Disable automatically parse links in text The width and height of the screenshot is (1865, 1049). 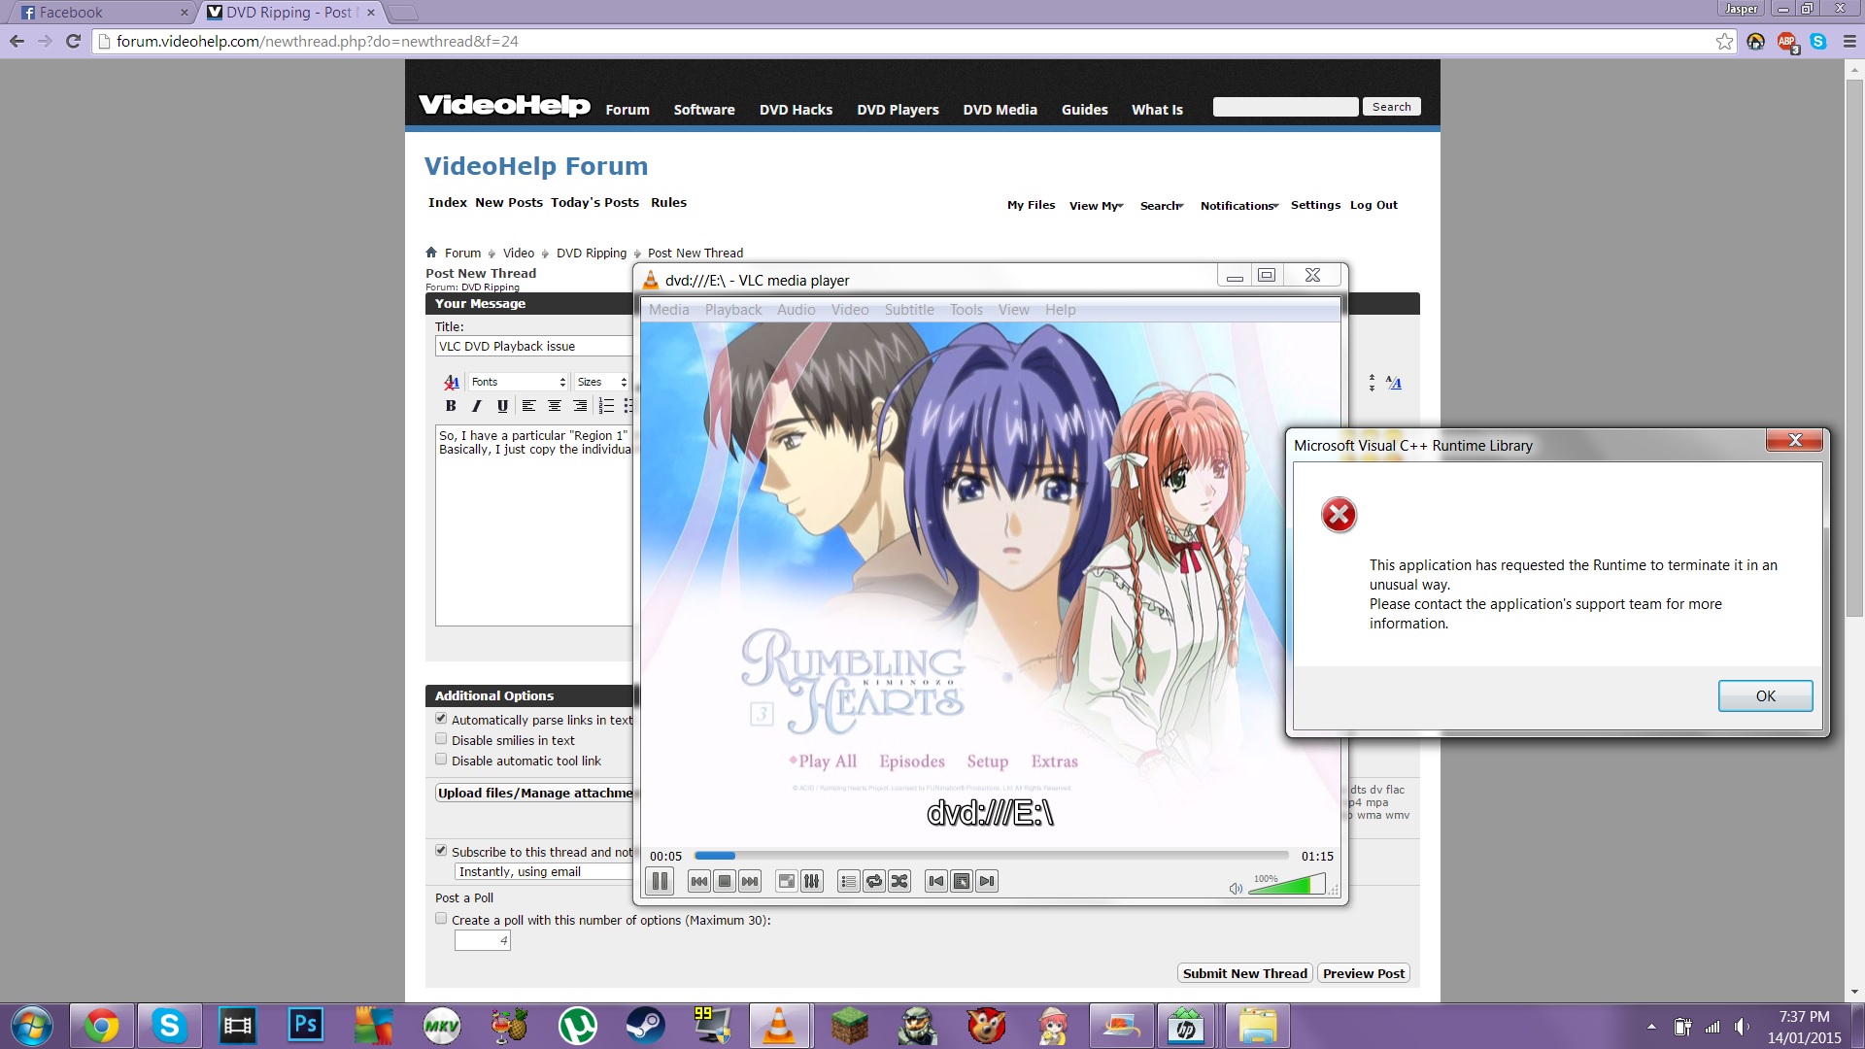(441, 719)
